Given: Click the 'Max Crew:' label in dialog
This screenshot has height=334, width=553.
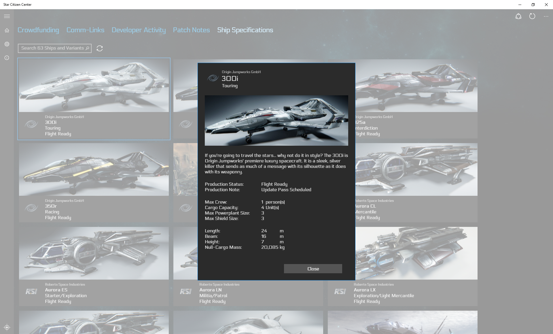Looking at the screenshot, I should tap(216, 202).
